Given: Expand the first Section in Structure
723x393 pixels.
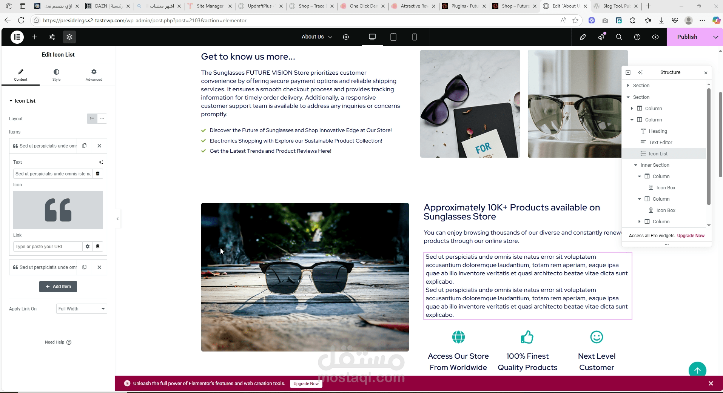Looking at the screenshot, I should [x=628, y=86].
